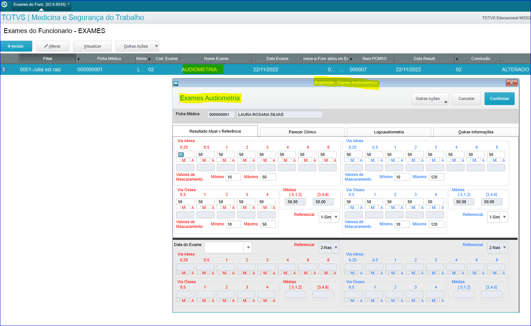Switch to the Parecer Clínico tab
This screenshot has width=531, height=326.
(x=302, y=132)
